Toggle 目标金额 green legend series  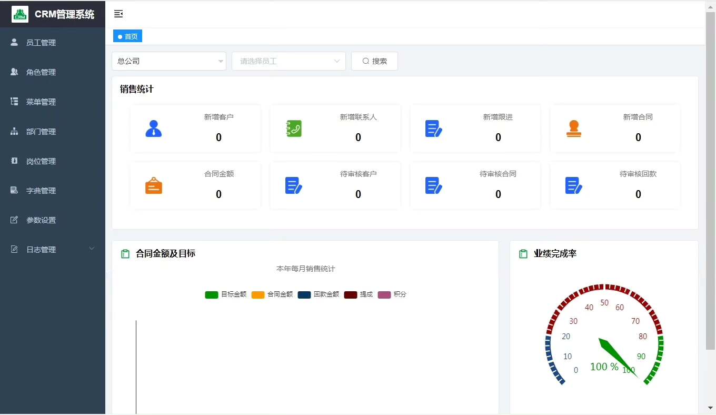point(226,294)
